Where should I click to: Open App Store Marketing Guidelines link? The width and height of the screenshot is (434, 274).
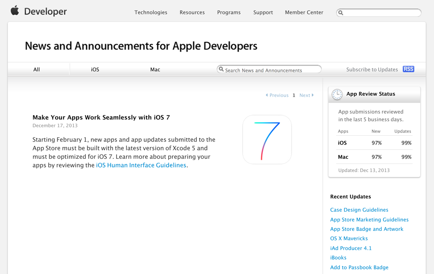click(x=369, y=219)
